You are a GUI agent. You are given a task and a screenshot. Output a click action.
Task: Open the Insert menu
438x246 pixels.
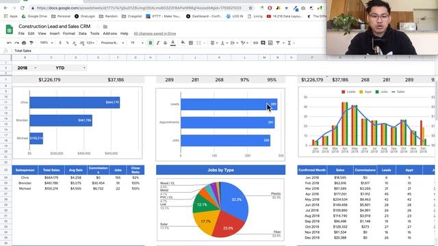coord(55,33)
